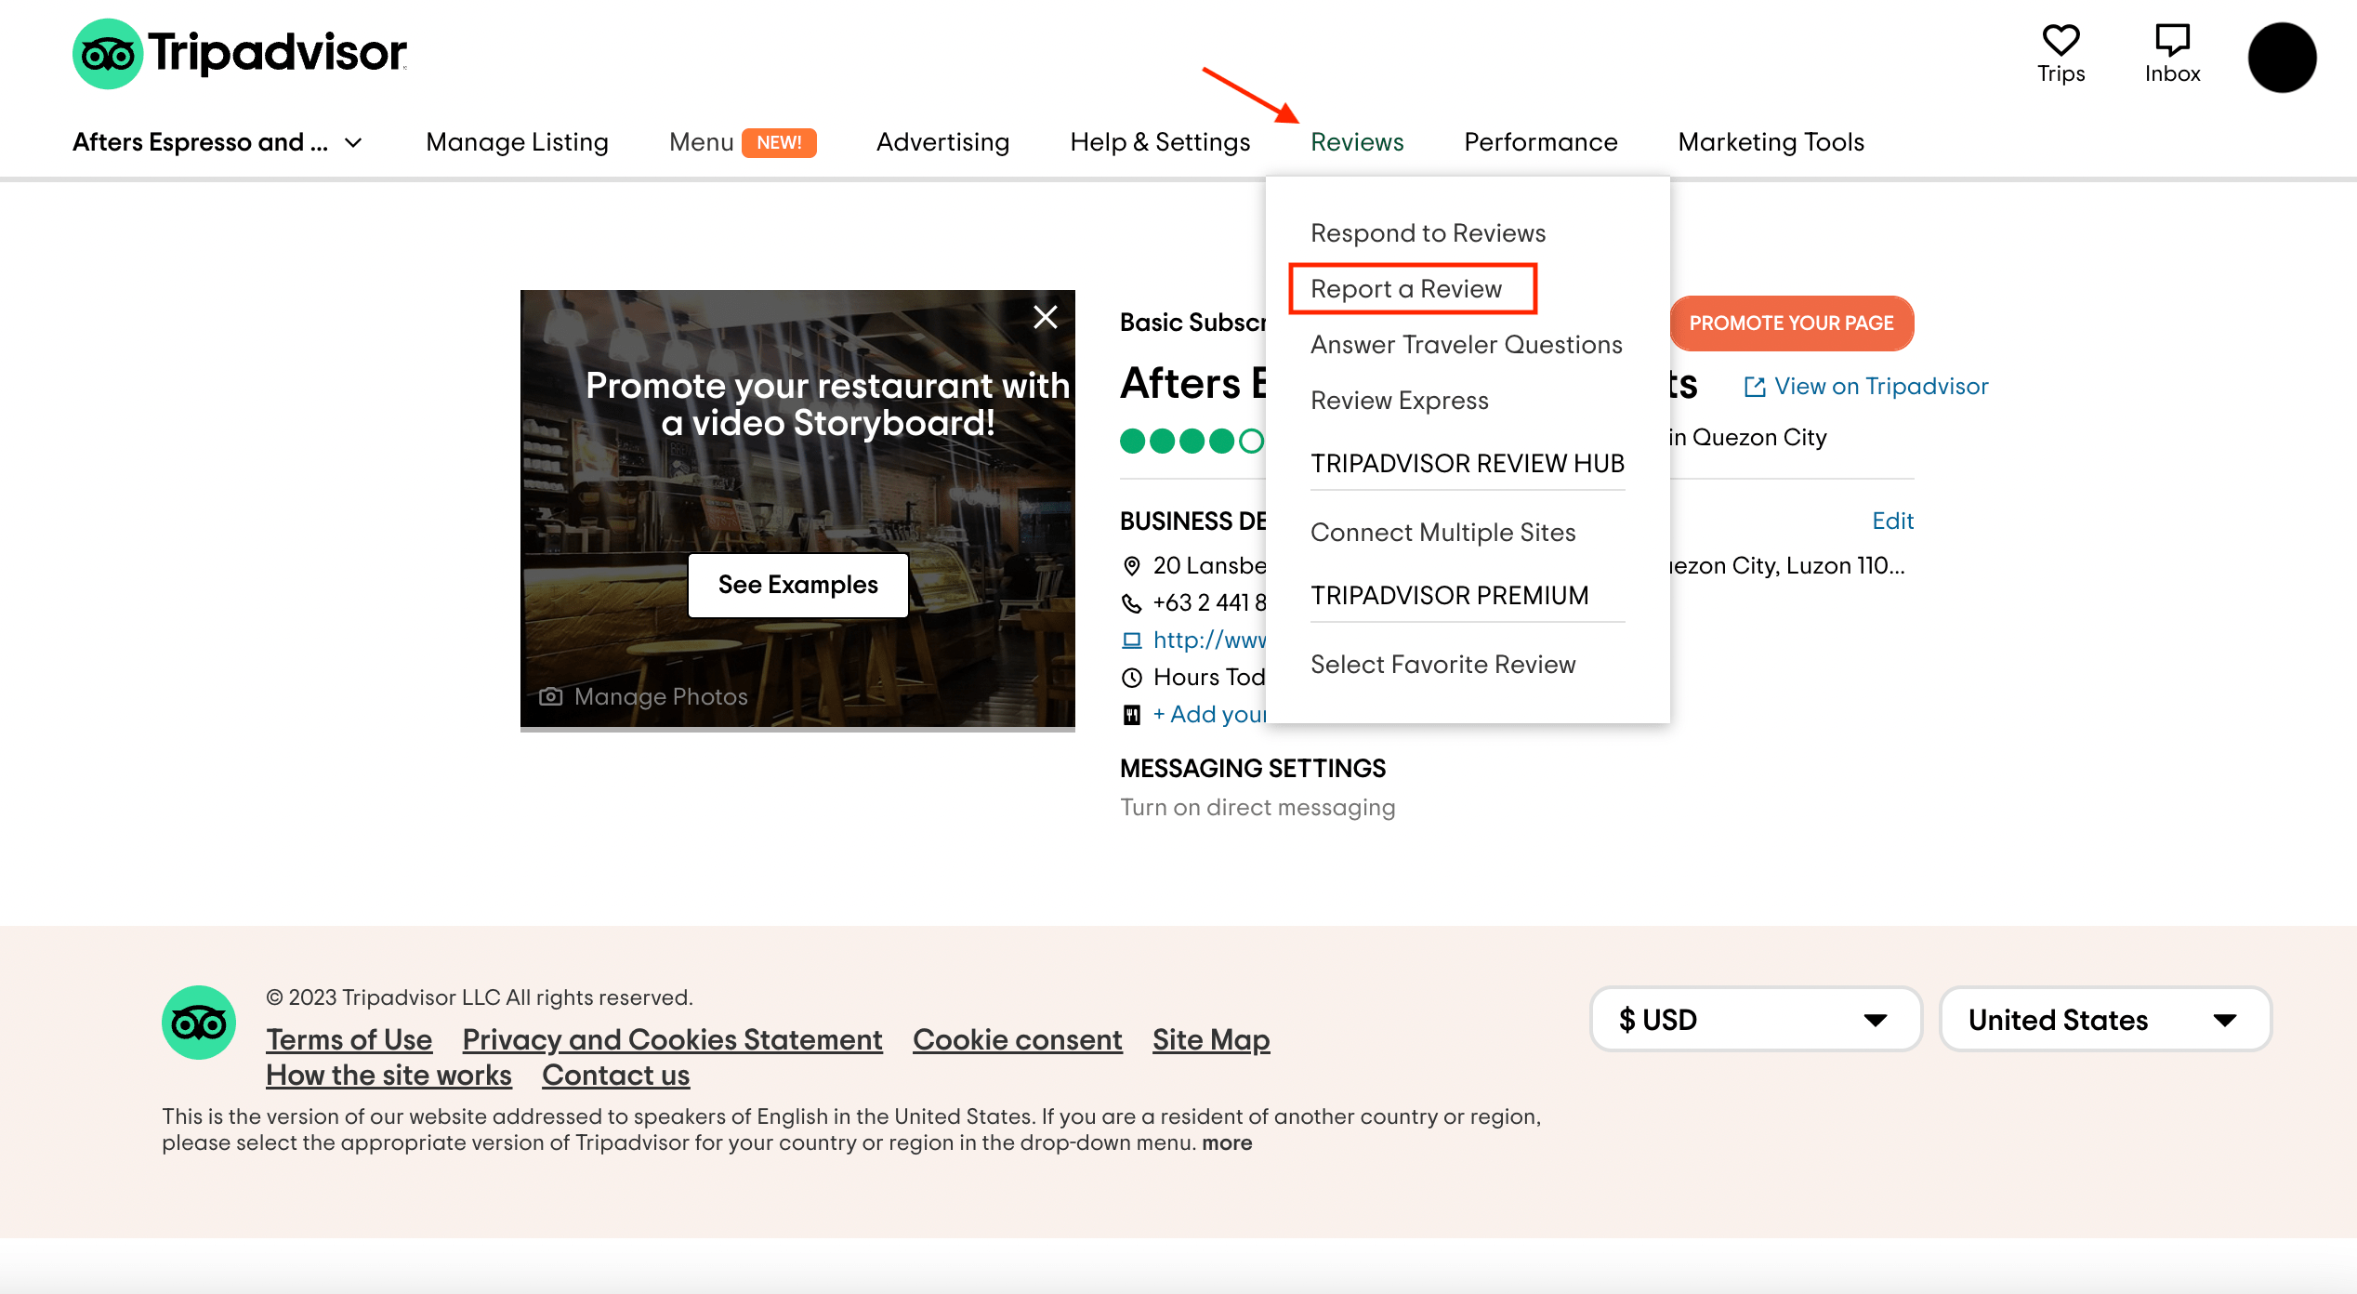Image resolution: width=2357 pixels, height=1294 pixels.
Task: Expand the Afters Espresso property selector
Action: point(217,142)
